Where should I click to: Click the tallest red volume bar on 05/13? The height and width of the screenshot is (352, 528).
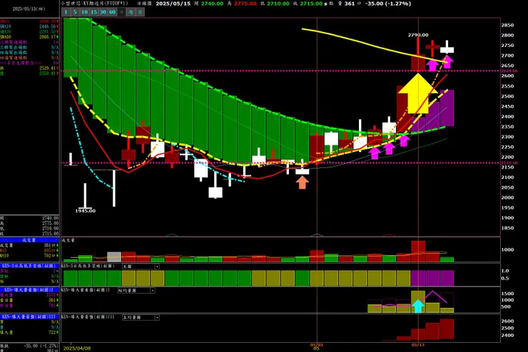click(418, 251)
